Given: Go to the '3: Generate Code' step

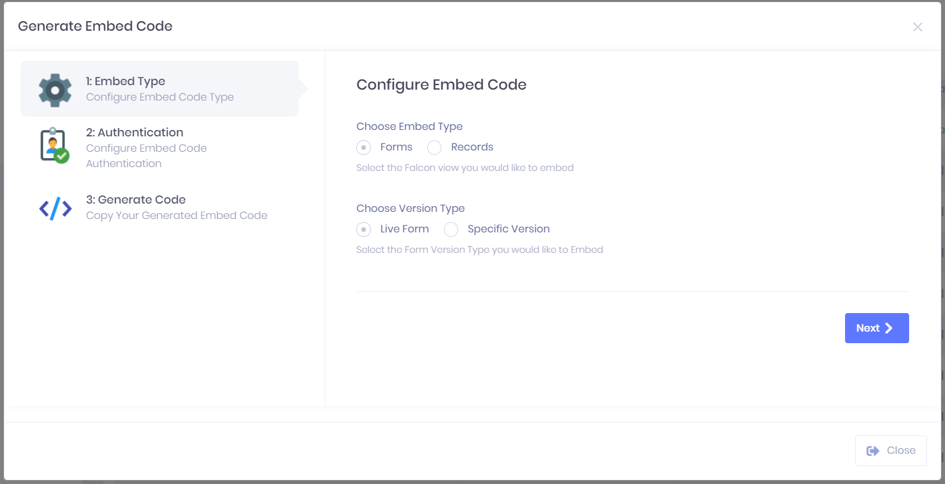Looking at the screenshot, I should tap(136, 200).
